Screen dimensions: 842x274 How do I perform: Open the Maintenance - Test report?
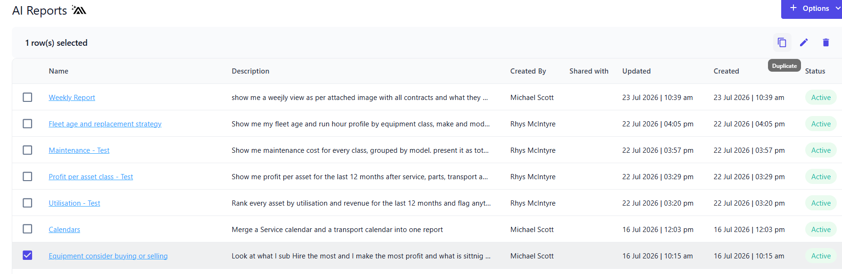coord(79,150)
